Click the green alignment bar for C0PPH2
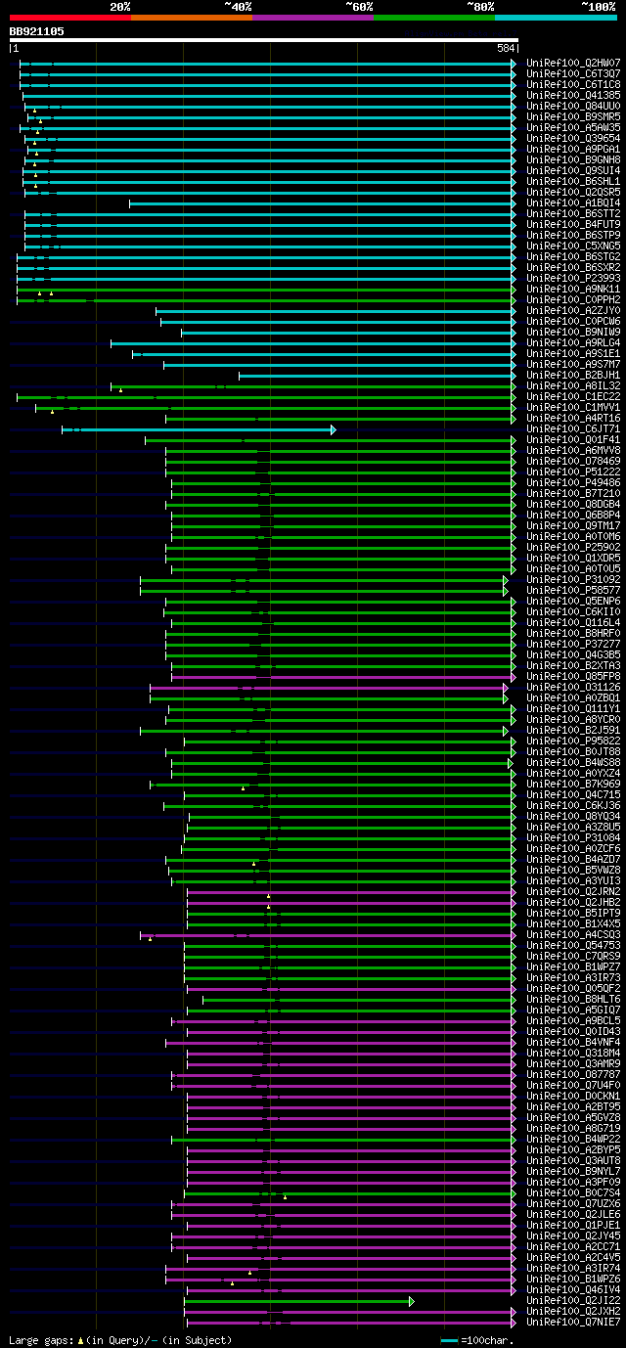This screenshot has height=1348, width=626. coord(266,300)
